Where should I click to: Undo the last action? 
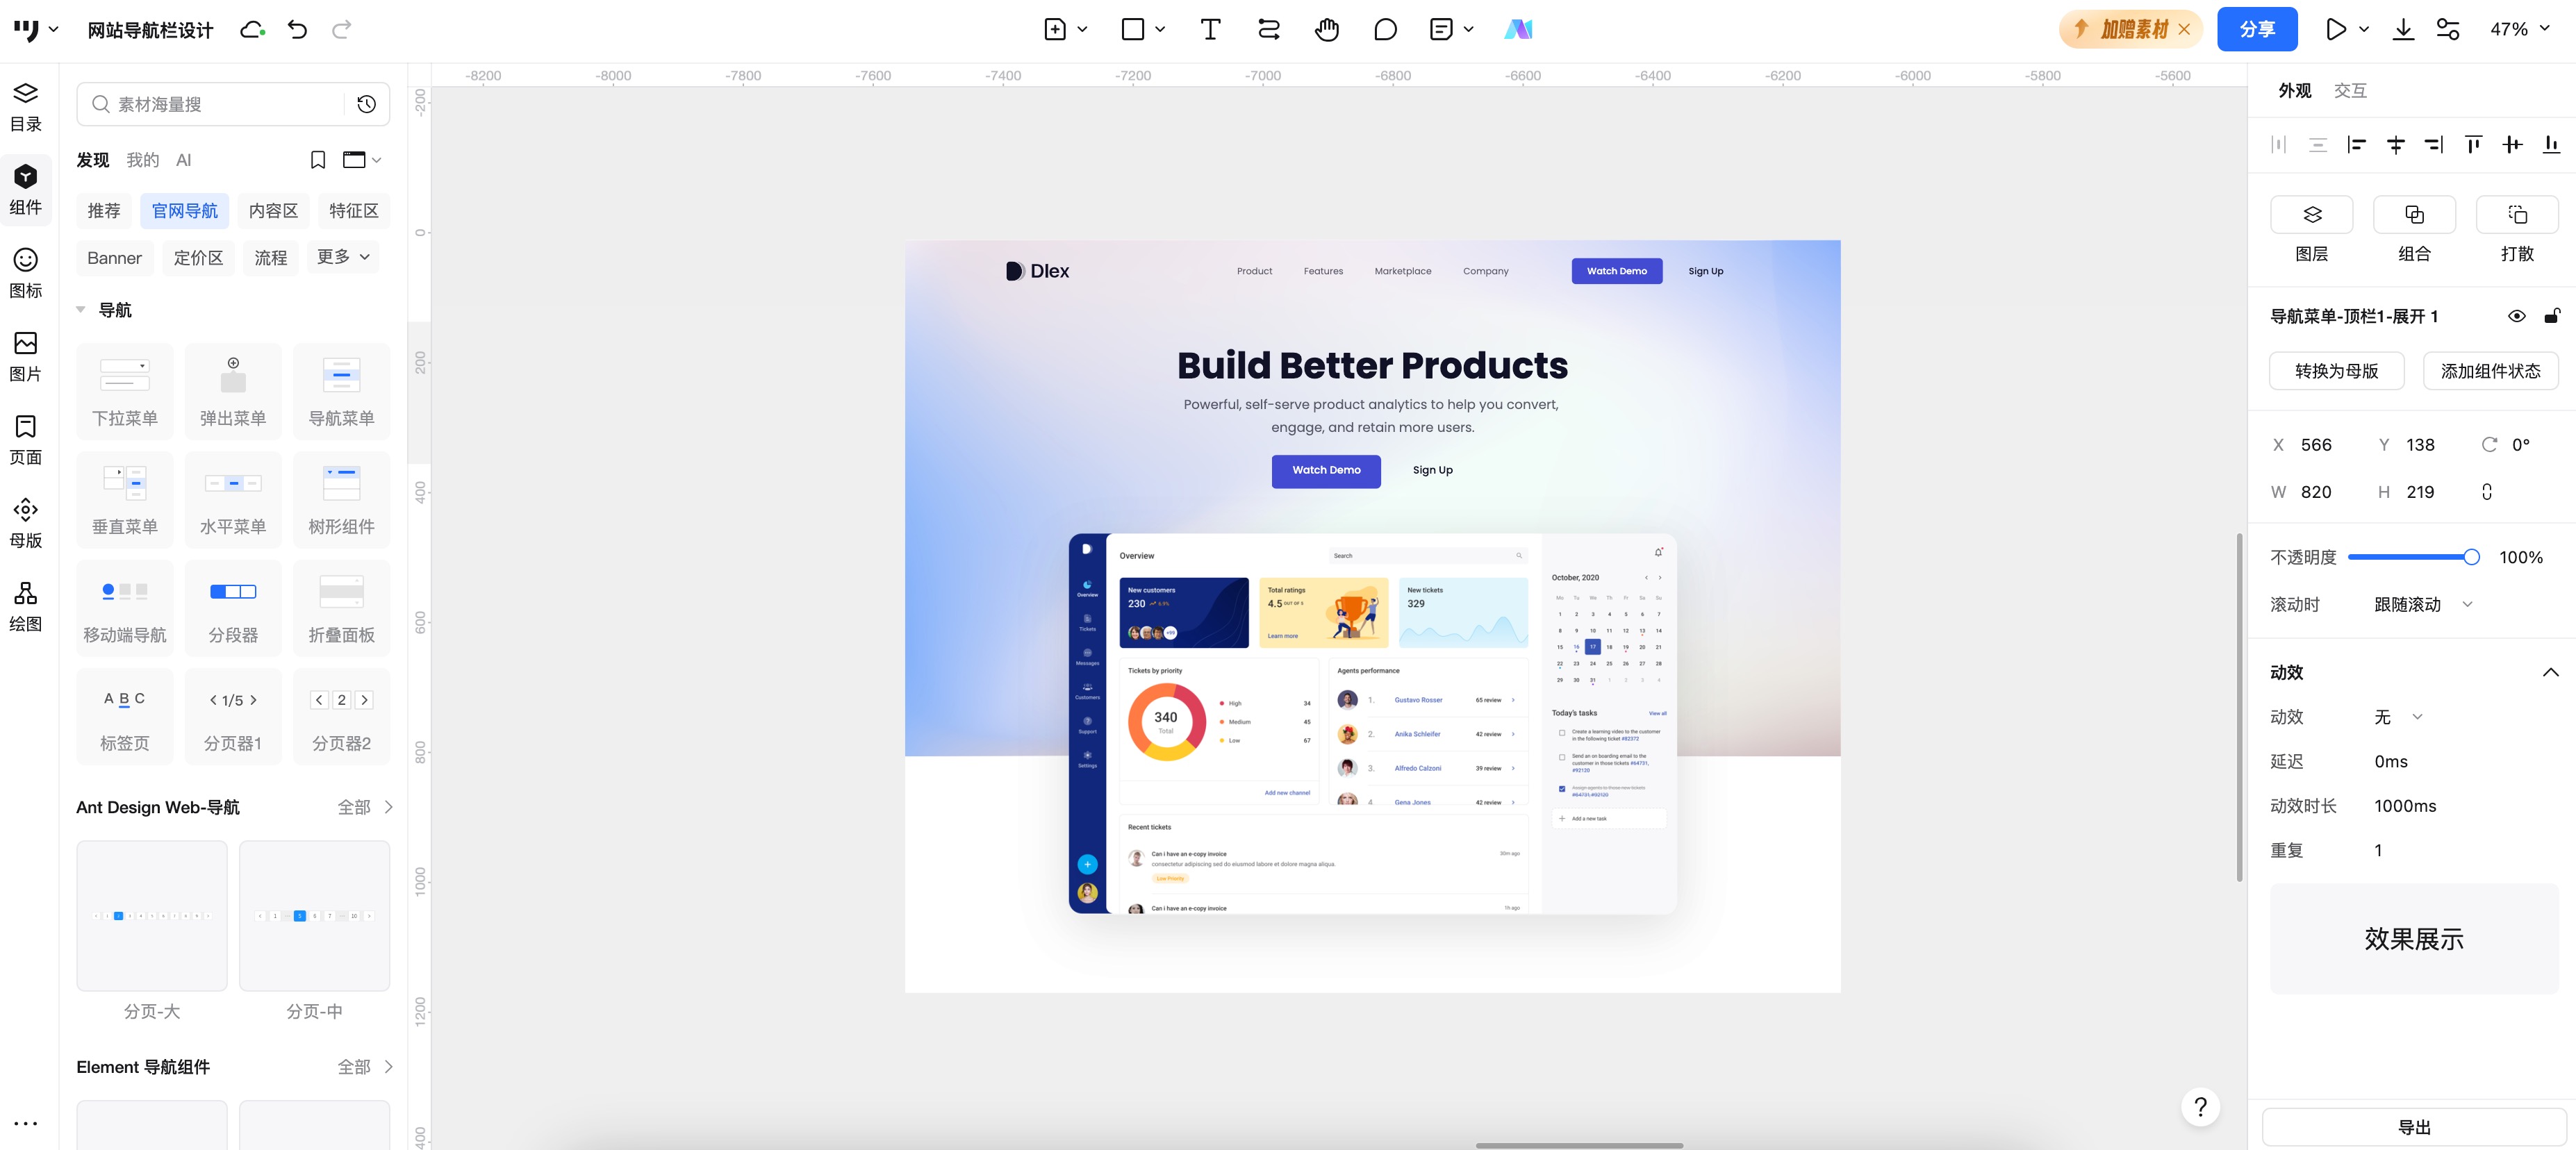297,29
